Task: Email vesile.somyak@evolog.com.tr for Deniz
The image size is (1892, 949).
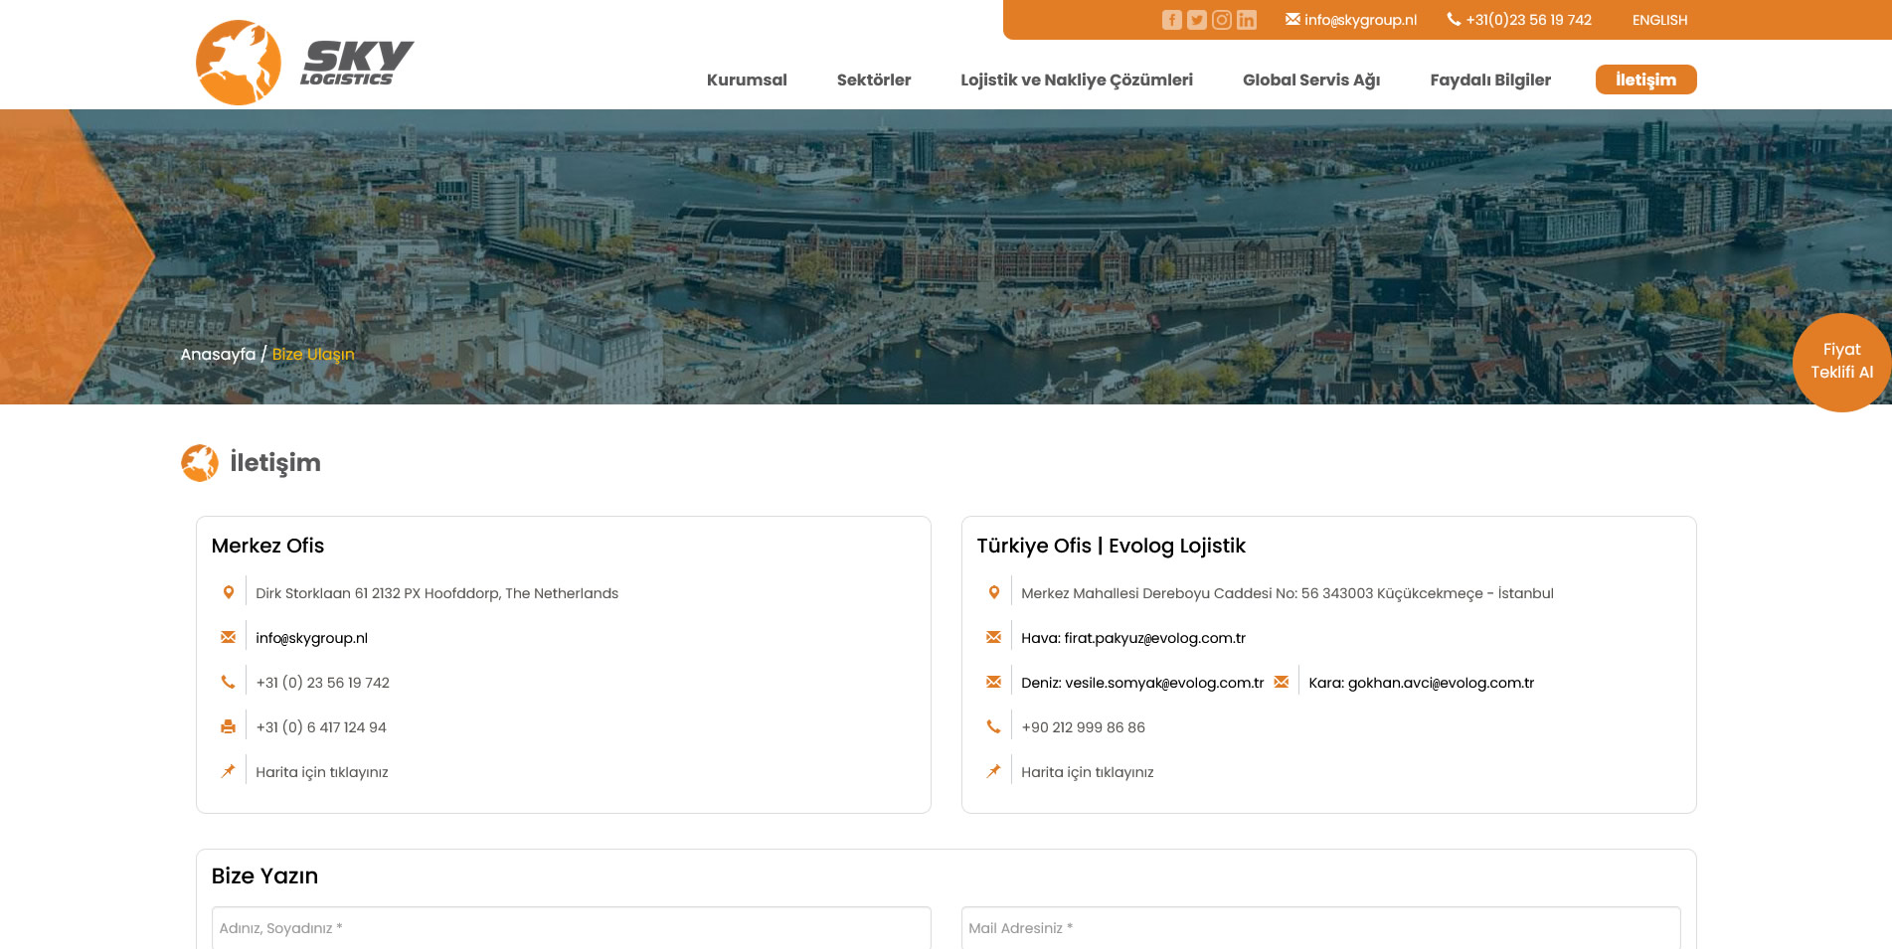Action: point(1164,683)
